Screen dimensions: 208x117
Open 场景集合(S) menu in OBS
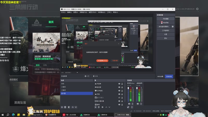101,12
